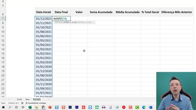Open the green C app icon
Screen dimensions: 196x110
(x=137, y=107)
